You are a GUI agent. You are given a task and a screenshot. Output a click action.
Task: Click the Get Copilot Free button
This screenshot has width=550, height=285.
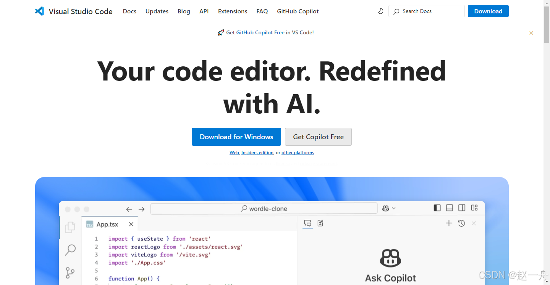click(318, 137)
